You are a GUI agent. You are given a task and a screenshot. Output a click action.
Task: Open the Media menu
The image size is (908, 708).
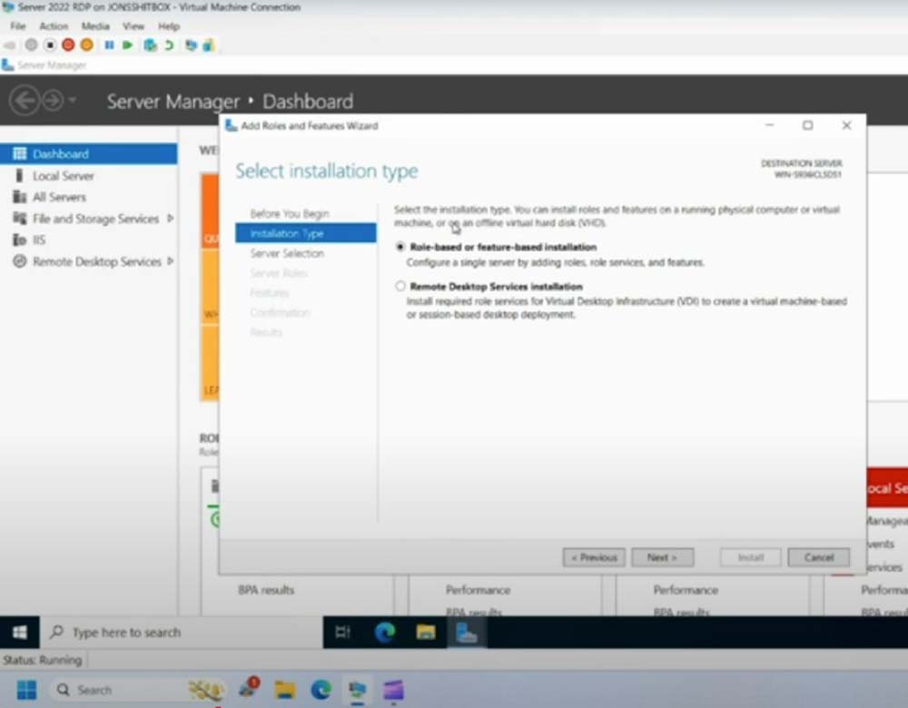[95, 26]
